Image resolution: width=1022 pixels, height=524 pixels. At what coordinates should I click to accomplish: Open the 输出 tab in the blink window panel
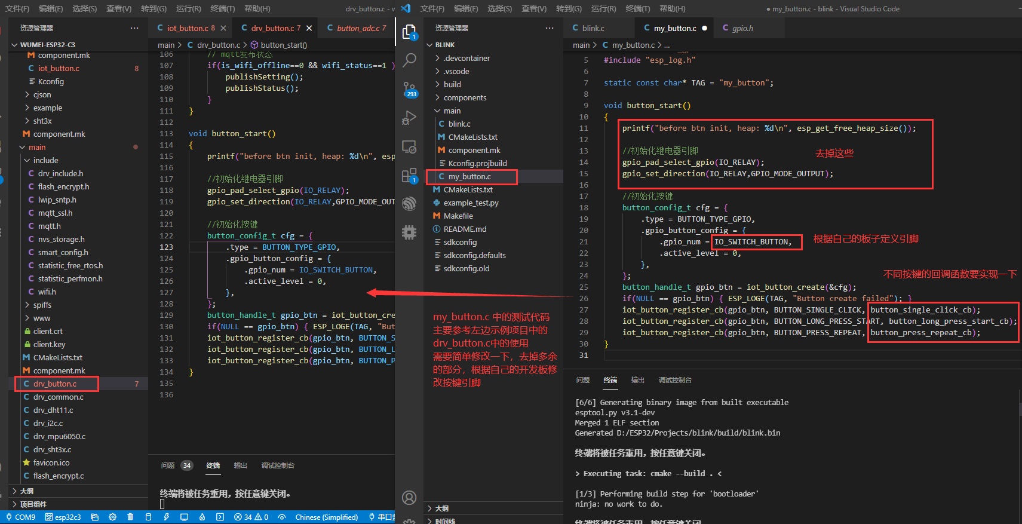click(x=638, y=380)
